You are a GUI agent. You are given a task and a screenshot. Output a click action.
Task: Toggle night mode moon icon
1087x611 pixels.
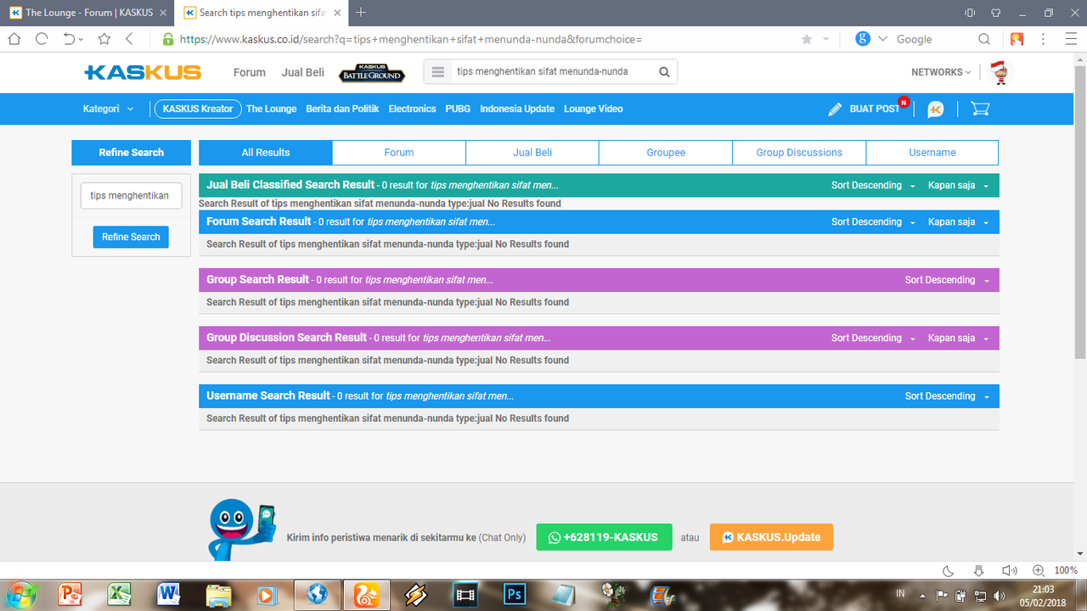click(949, 570)
